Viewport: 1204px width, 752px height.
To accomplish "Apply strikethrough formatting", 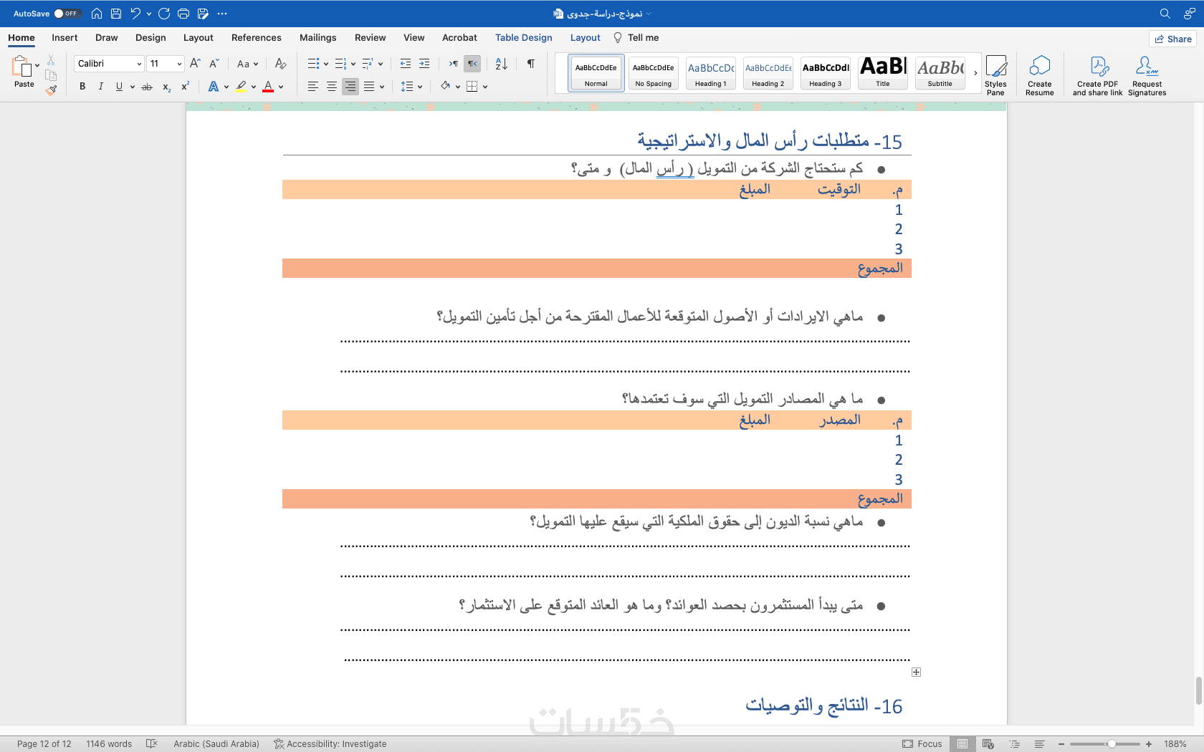I will pyautogui.click(x=147, y=87).
